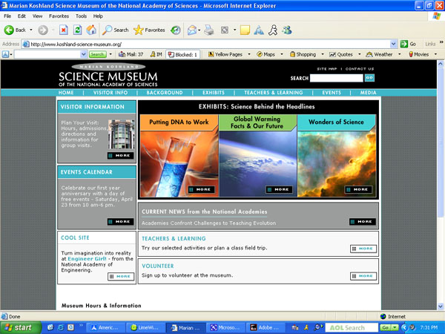This screenshot has height=334, width=445.
Task: Open the Wonders of Science nebula image
Action: pos(337,163)
